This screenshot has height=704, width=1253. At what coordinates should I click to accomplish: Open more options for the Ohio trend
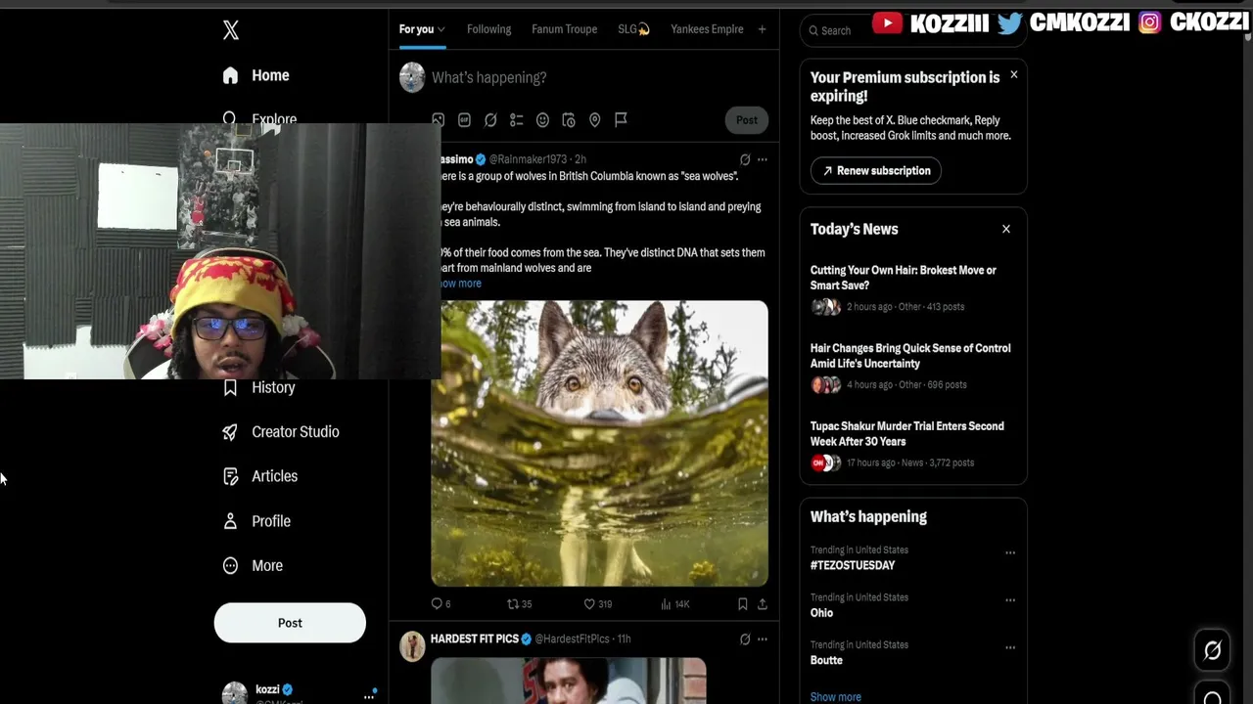(1010, 600)
